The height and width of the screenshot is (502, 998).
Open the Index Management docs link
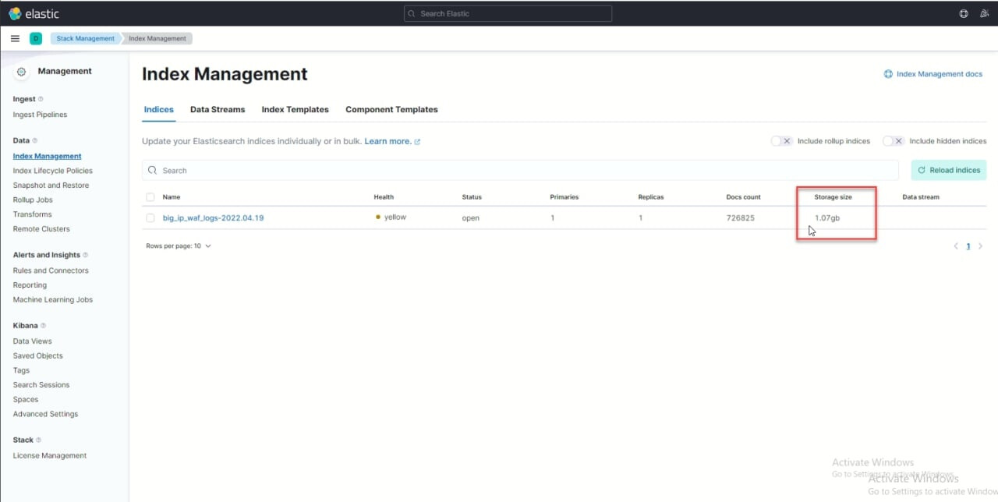pos(940,74)
